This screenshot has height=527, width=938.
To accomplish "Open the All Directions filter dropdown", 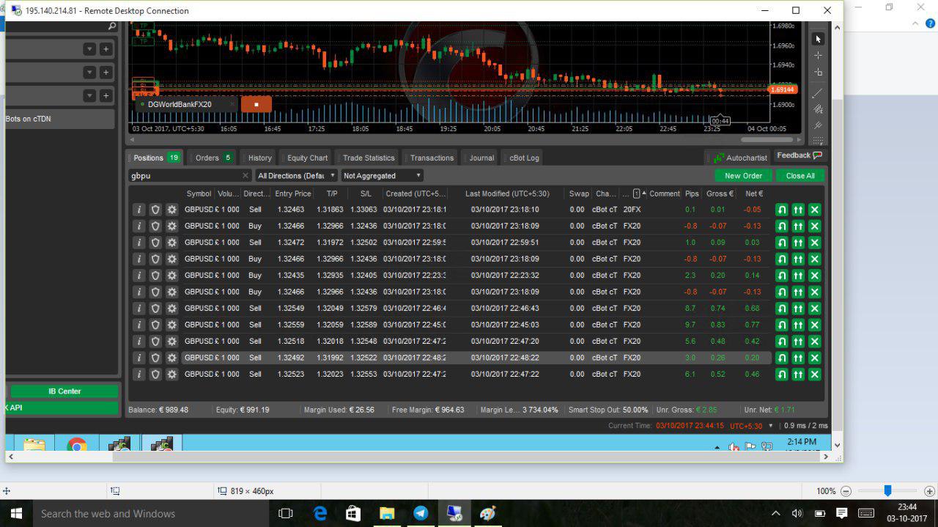I will tap(297, 176).
